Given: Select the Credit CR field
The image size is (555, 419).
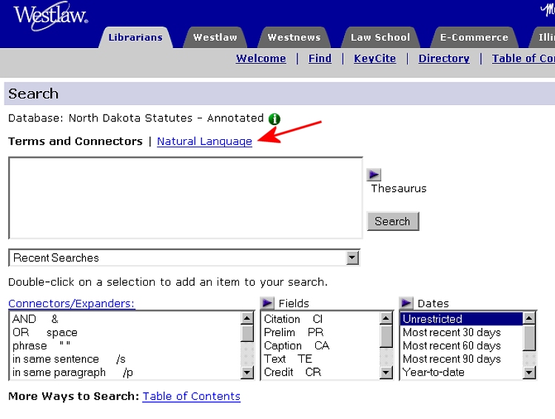Looking at the screenshot, I should [x=320, y=372].
